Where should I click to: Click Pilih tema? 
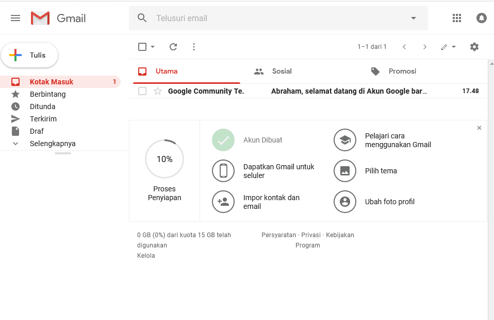point(381,171)
